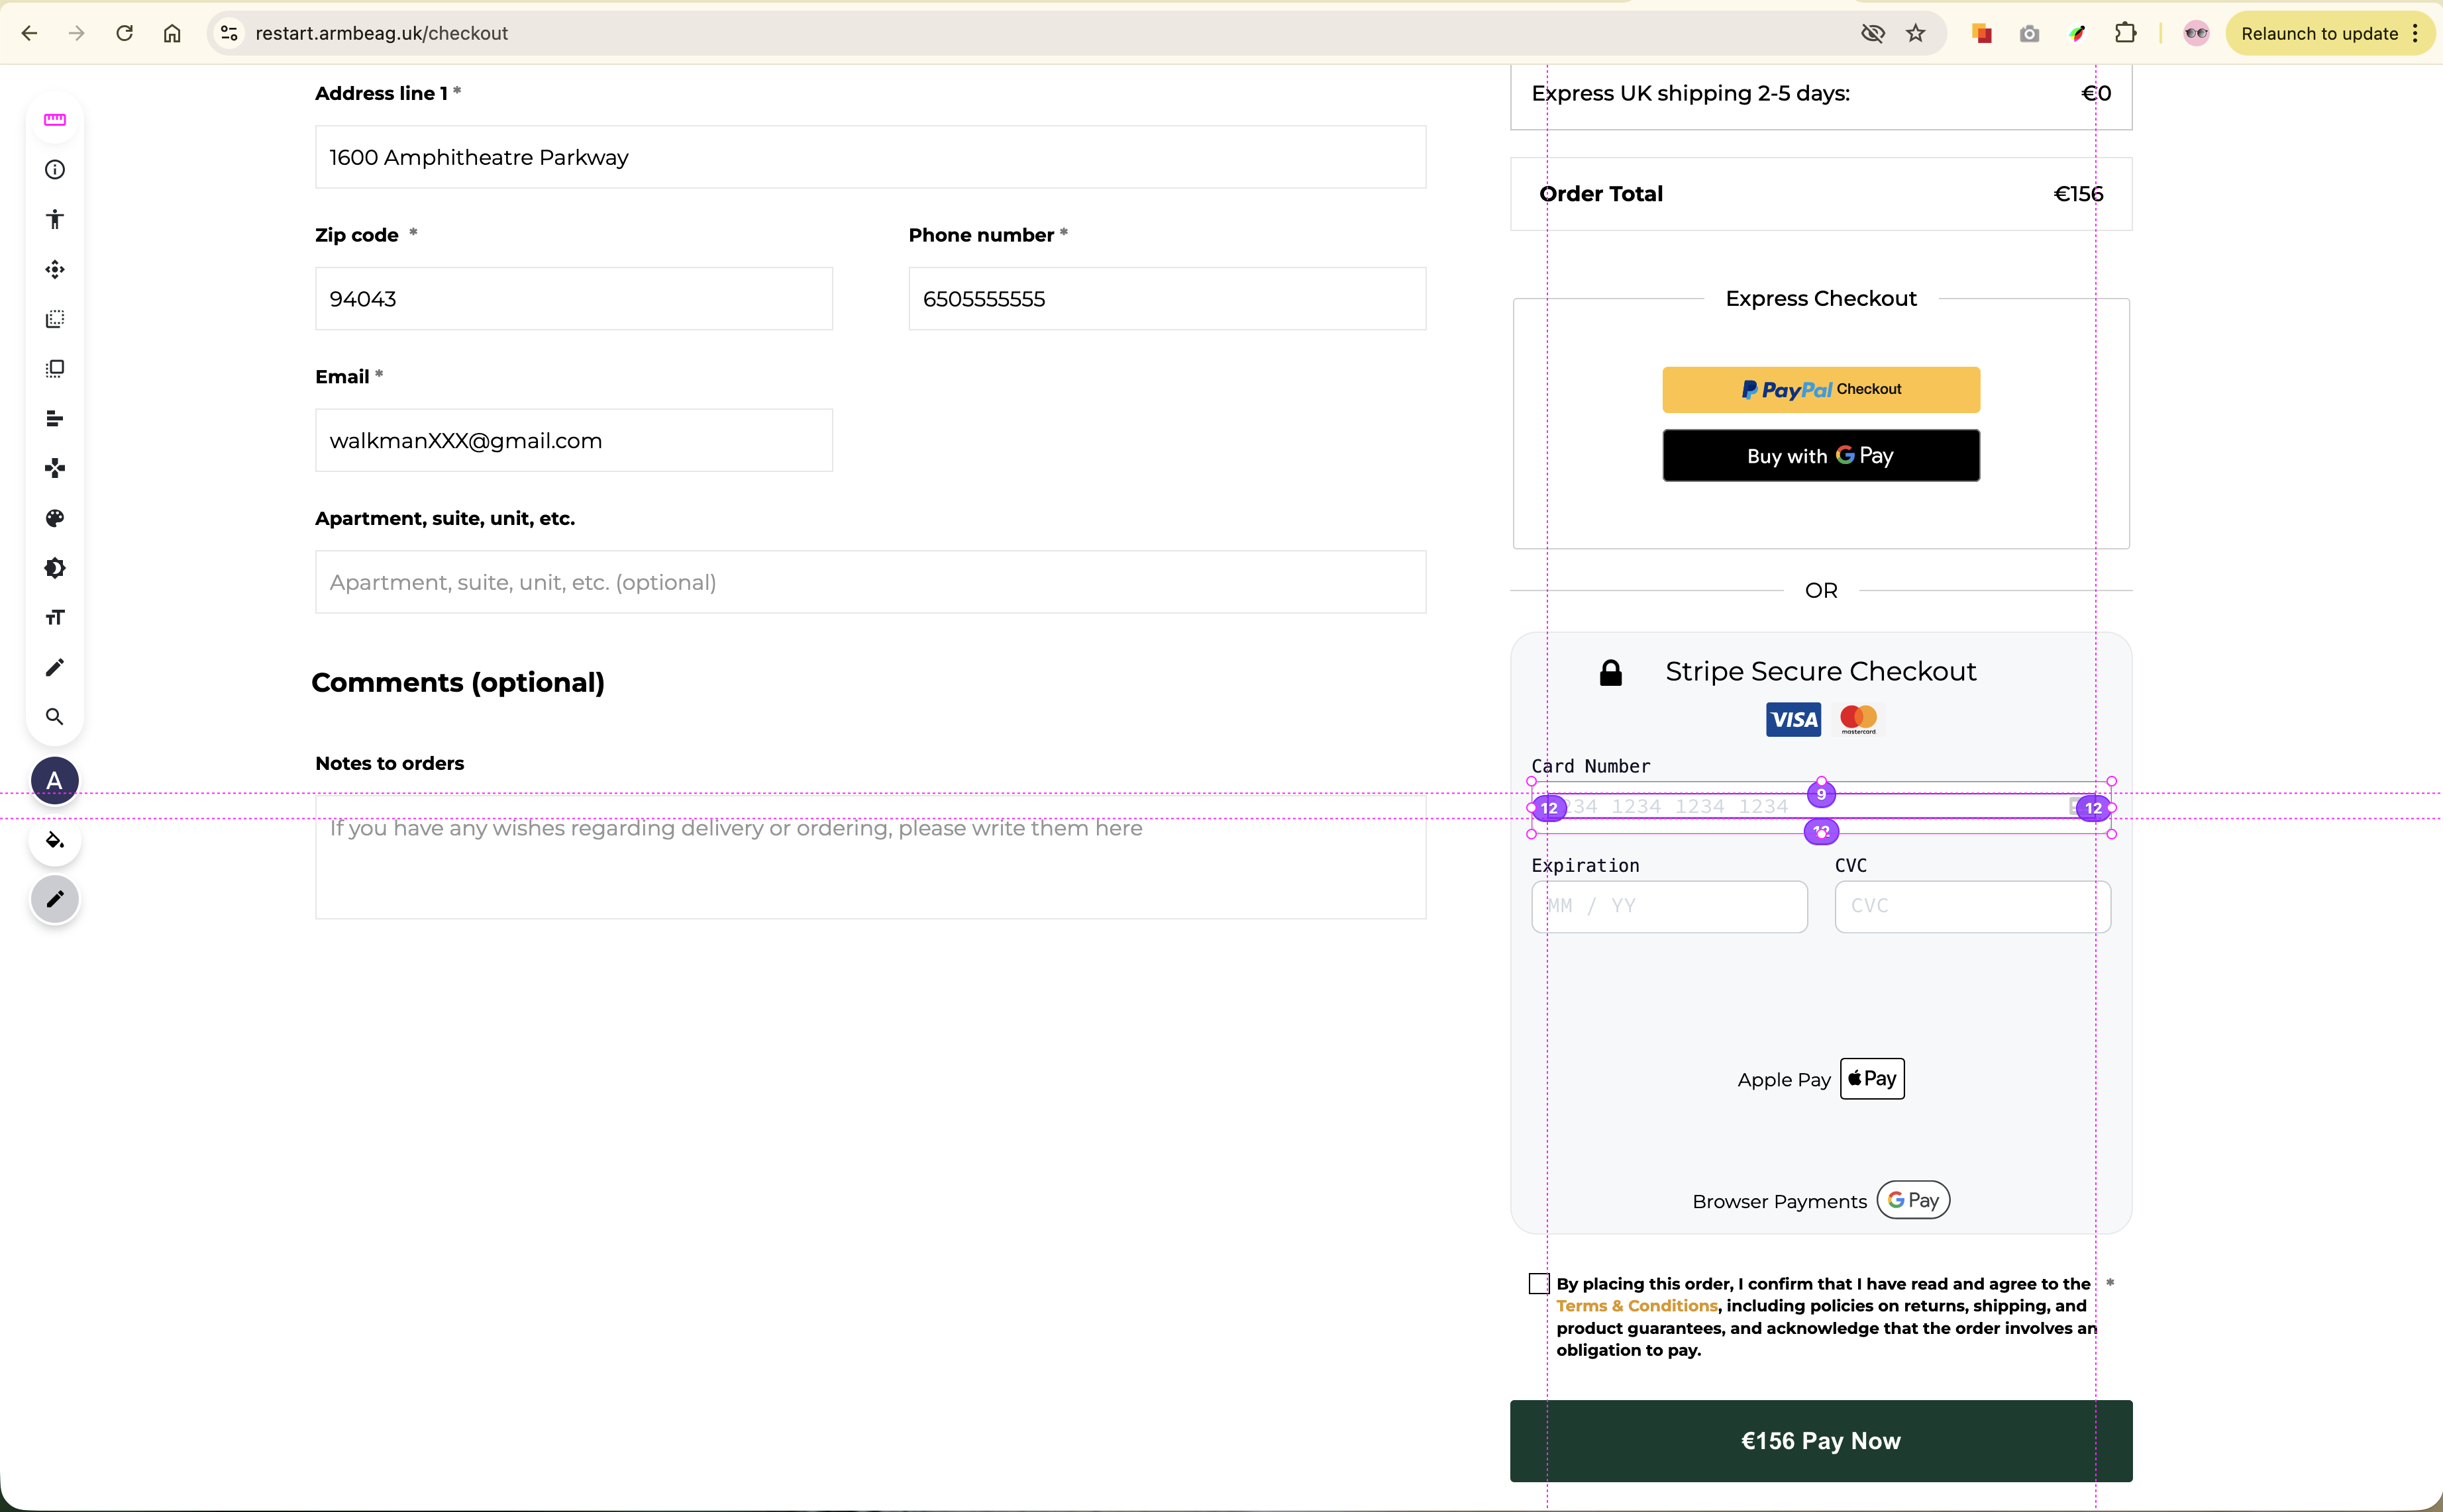Open the Terms & Conditions link
The height and width of the screenshot is (1512, 2443).
pyautogui.click(x=1636, y=1306)
